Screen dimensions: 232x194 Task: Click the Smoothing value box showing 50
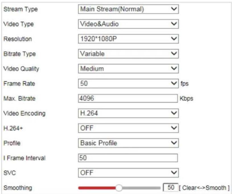(x=171, y=187)
